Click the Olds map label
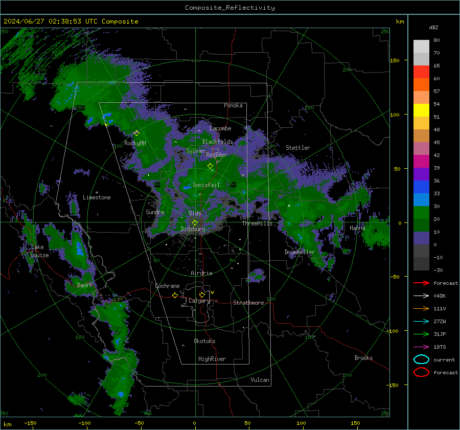Screen dimensions: 460x430 (x=195, y=213)
